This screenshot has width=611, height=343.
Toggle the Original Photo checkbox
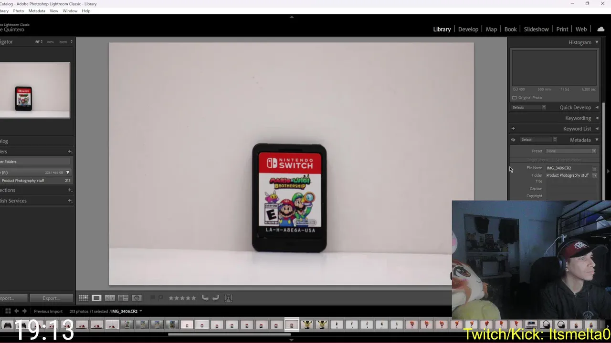[x=515, y=98]
